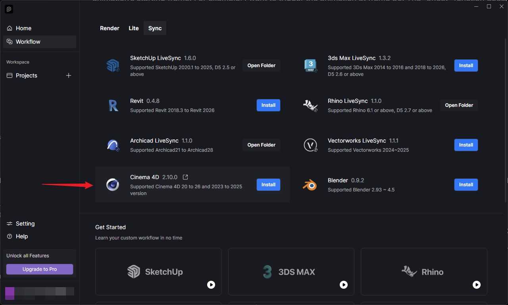The height and width of the screenshot is (305, 508).
Task: Open Folder for SketchUp LiveSync
Action: (261, 66)
